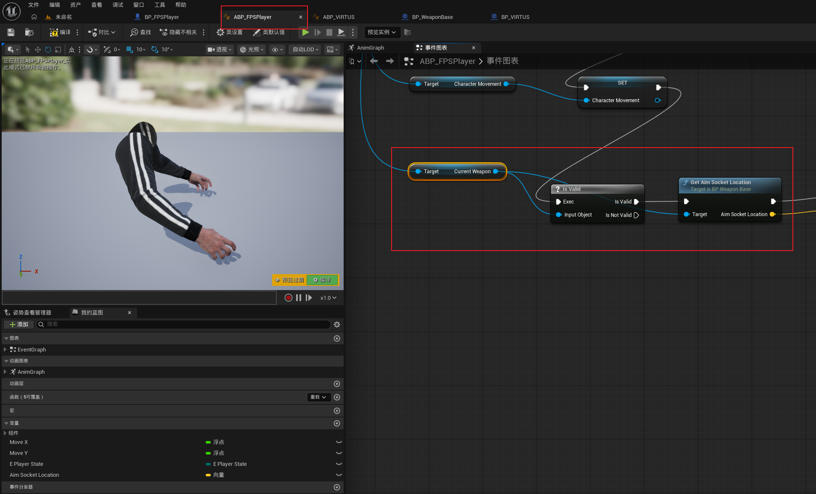816x494 pixels.
Task: Toggle 隐藏不相关 (Hide Unrelated) option
Action: tap(178, 32)
